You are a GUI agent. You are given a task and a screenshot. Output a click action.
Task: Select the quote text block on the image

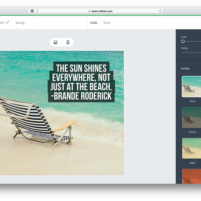(x=81, y=82)
